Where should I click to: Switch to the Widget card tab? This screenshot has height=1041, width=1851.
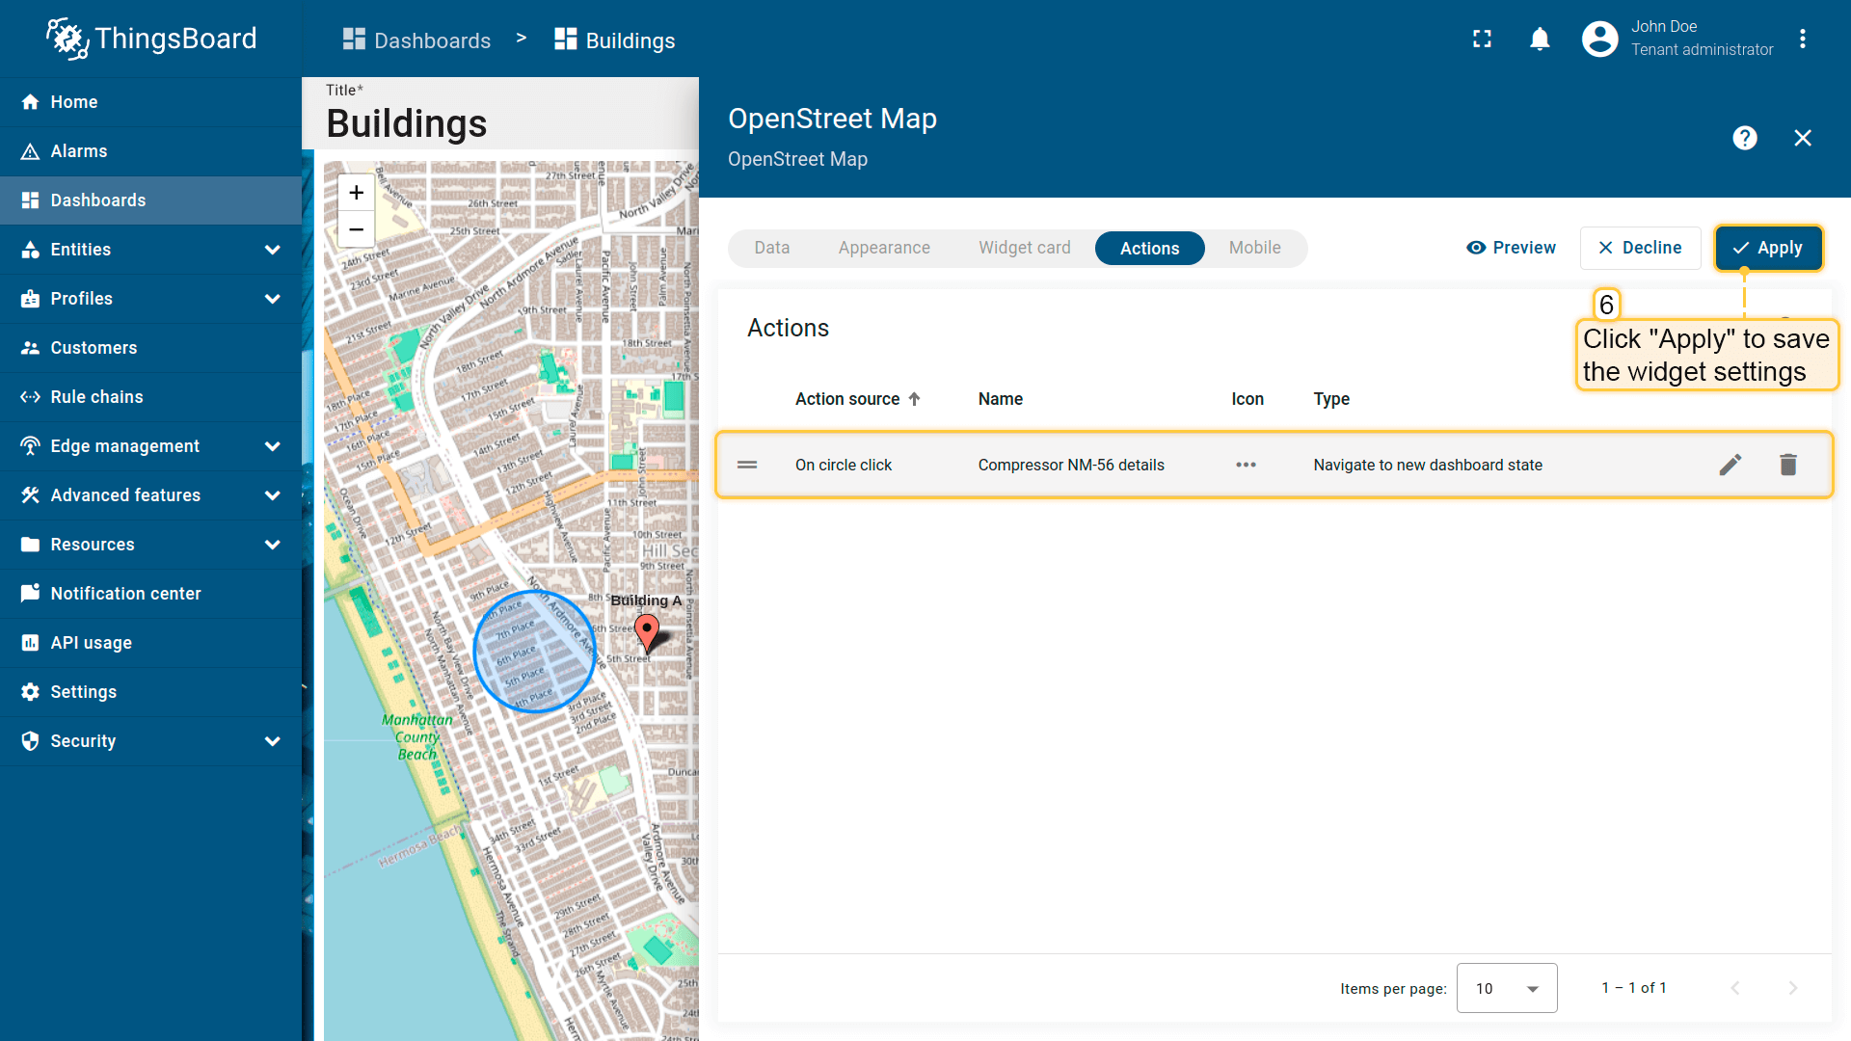click(1024, 248)
